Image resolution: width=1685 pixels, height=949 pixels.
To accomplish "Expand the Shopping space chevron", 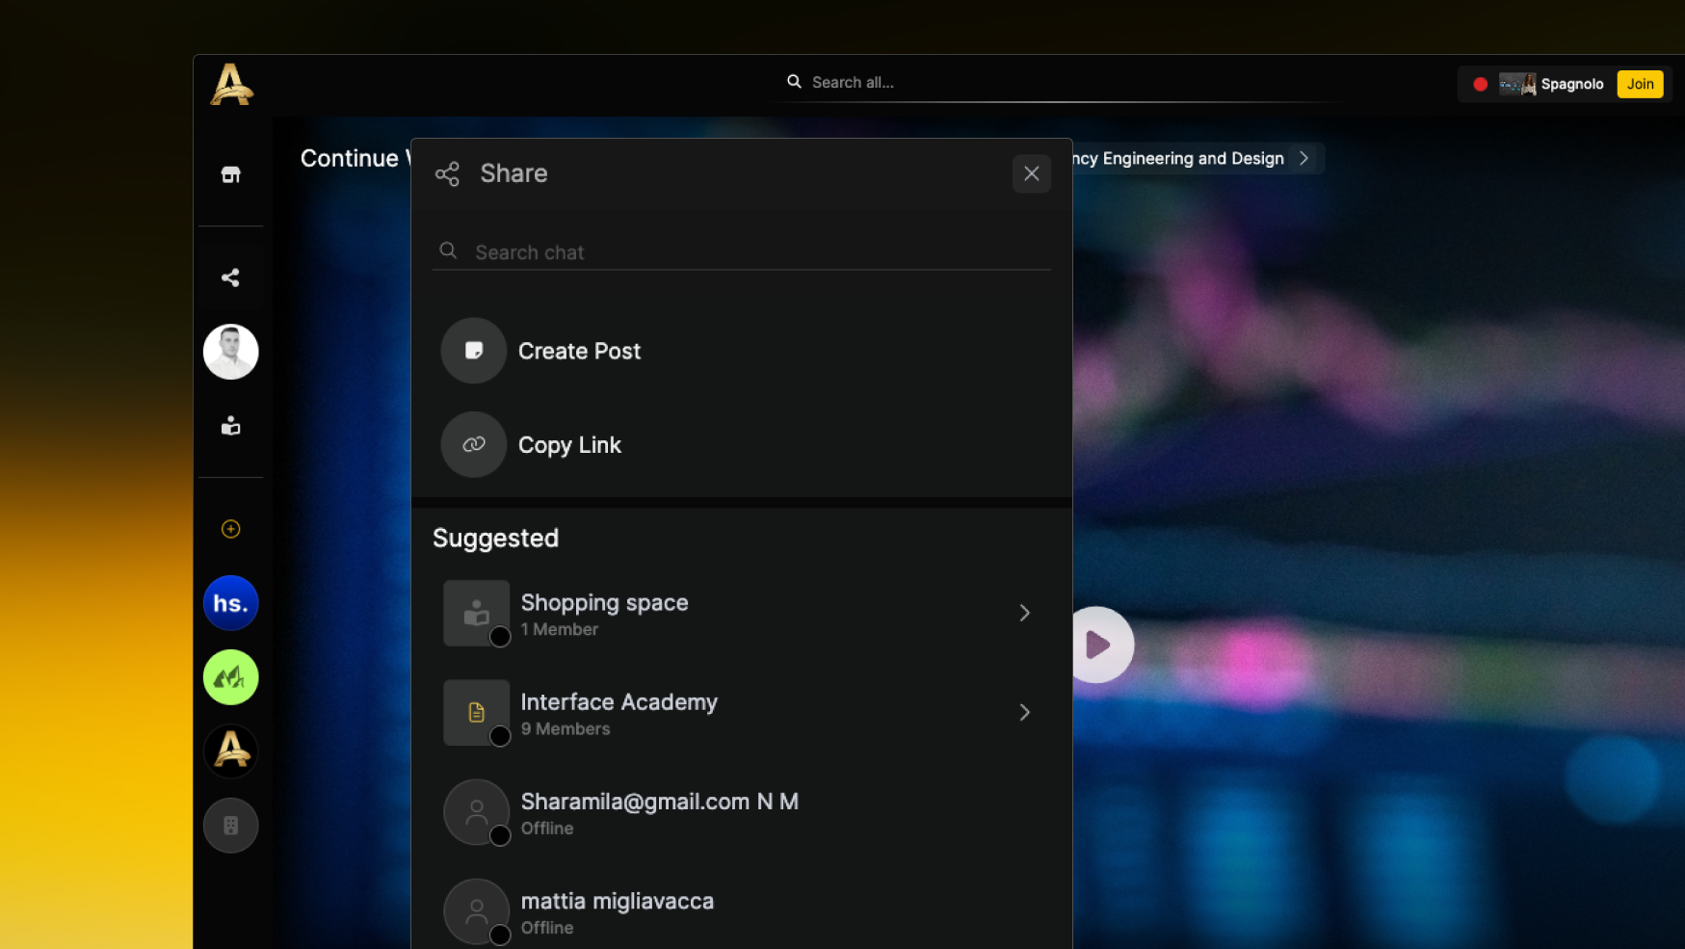I will (x=1024, y=613).
